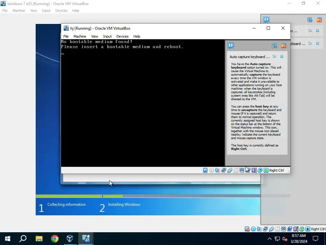
Task: Open the File menu of the windows 7 e33 window
Action: pos(5,11)
